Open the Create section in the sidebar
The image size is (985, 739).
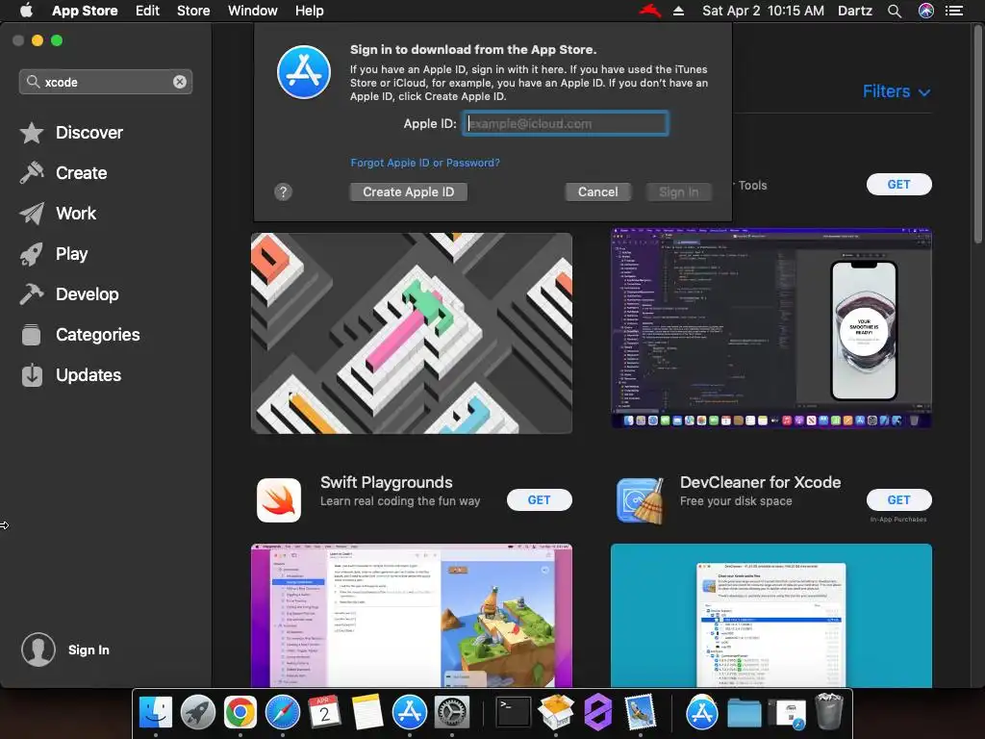pos(81,173)
